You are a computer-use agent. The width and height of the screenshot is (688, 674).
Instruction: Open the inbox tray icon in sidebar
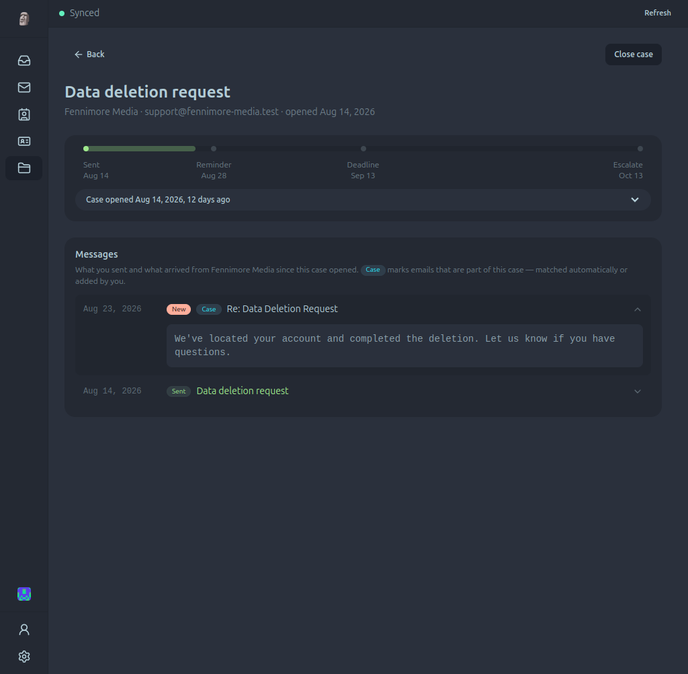coord(24,60)
